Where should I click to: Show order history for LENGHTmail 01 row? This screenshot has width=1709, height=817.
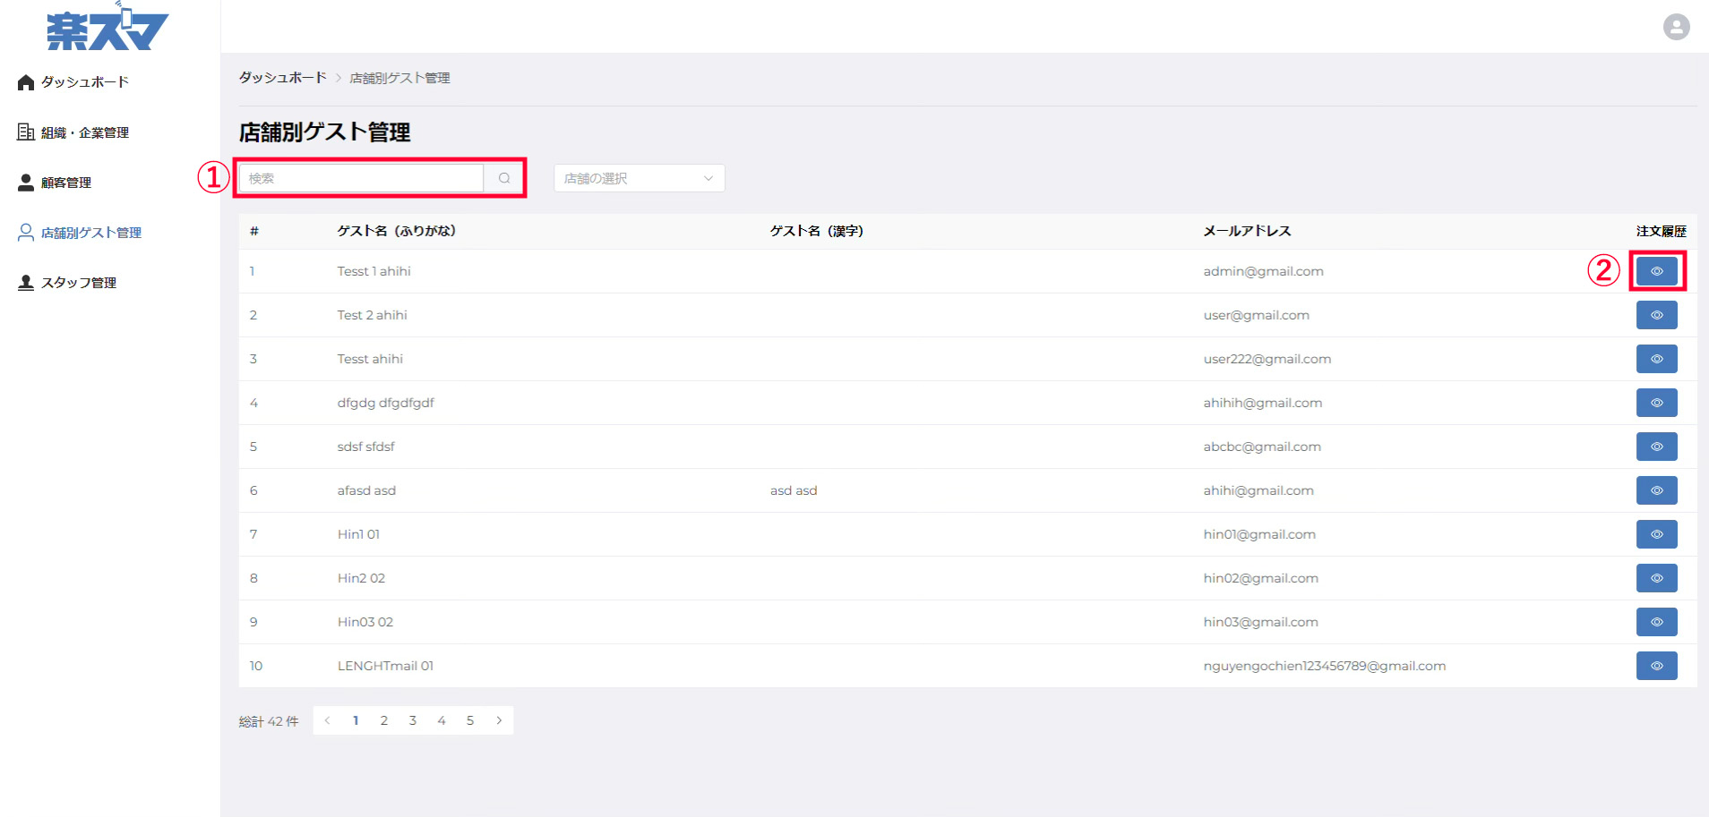[x=1656, y=666]
